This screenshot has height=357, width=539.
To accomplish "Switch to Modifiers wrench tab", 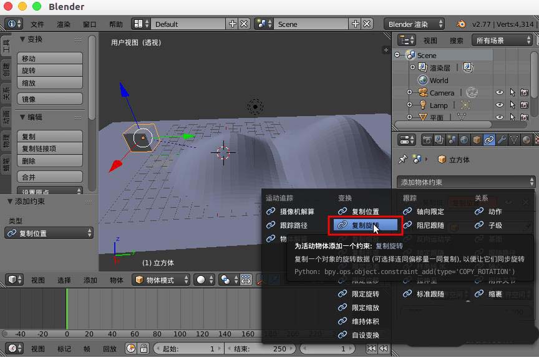I will (501, 140).
